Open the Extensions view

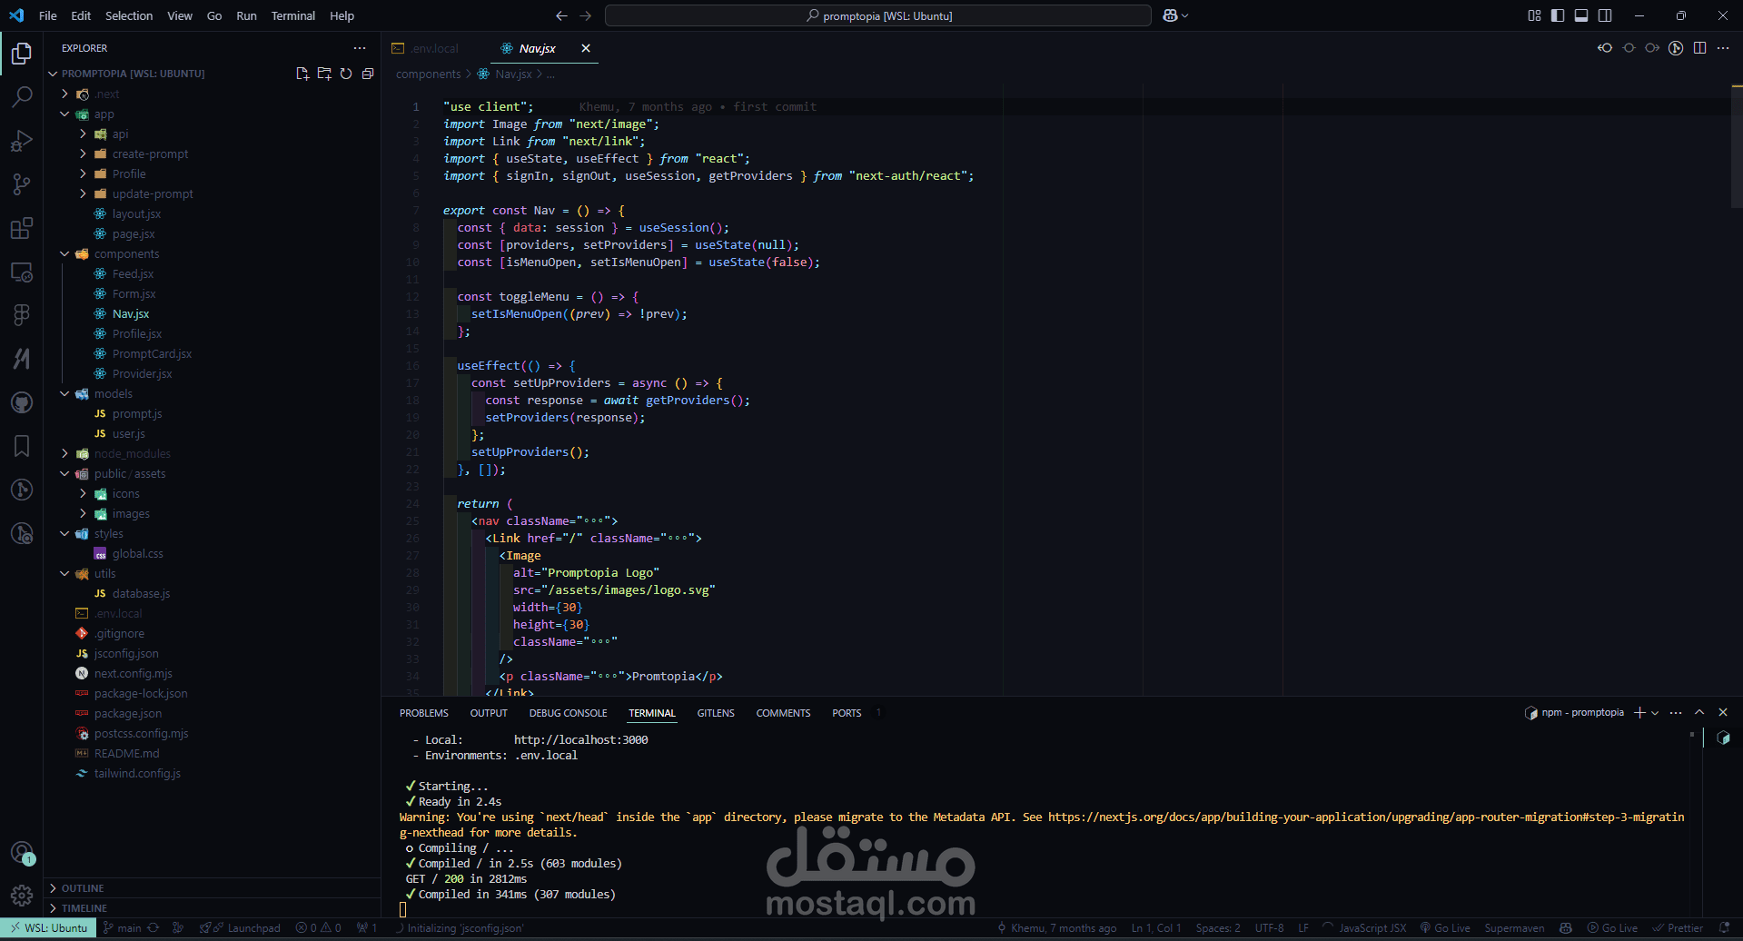coord(22,228)
